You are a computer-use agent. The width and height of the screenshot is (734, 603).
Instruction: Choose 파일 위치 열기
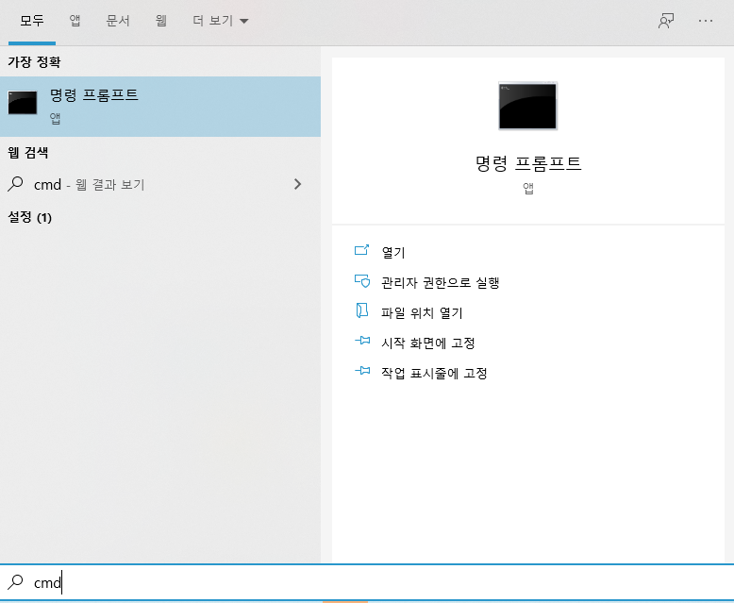click(422, 312)
